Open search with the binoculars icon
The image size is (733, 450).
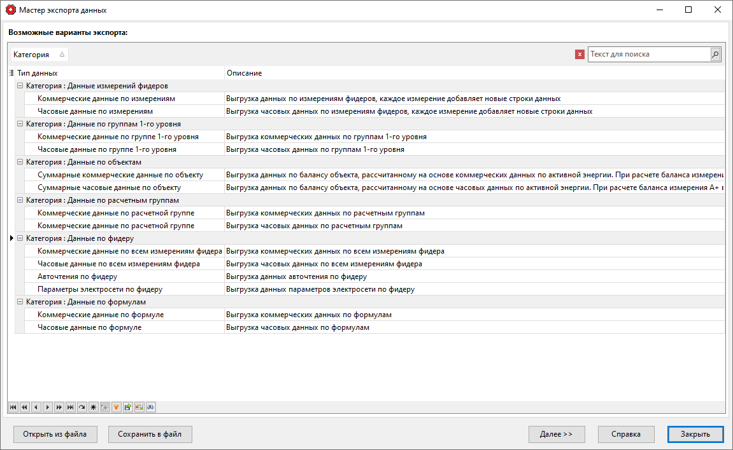coord(151,407)
